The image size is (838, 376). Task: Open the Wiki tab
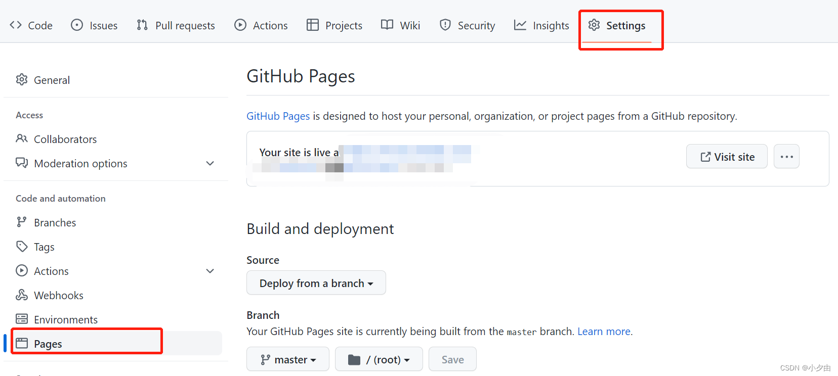pos(400,25)
